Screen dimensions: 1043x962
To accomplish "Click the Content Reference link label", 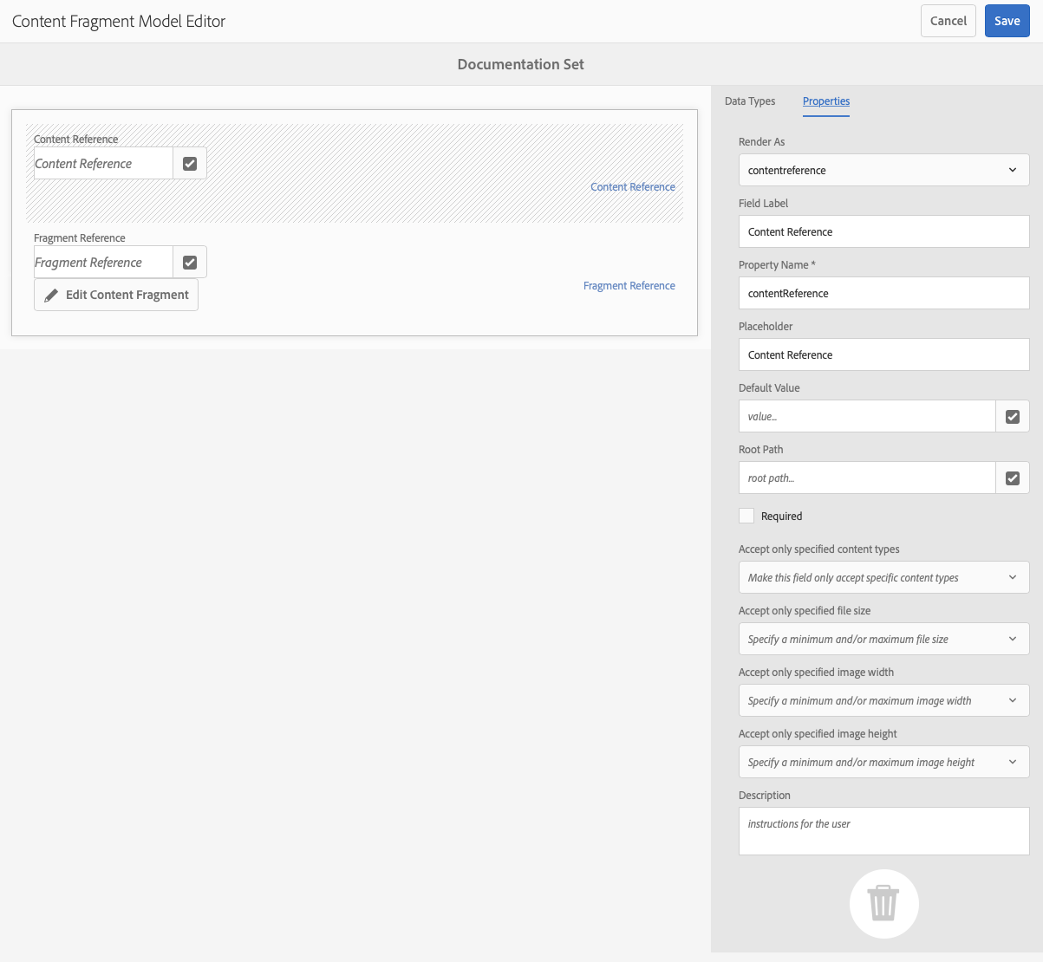I will [633, 187].
